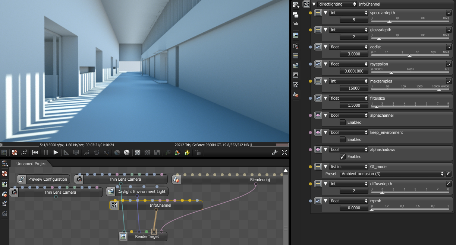Open the save render image dropdown icon
The width and height of the screenshot is (456, 245).
[5, 152]
